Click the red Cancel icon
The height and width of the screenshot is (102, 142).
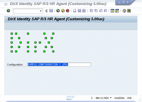point(67,11)
